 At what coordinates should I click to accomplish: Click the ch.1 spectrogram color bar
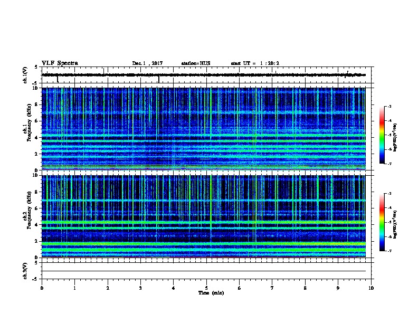click(382, 135)
